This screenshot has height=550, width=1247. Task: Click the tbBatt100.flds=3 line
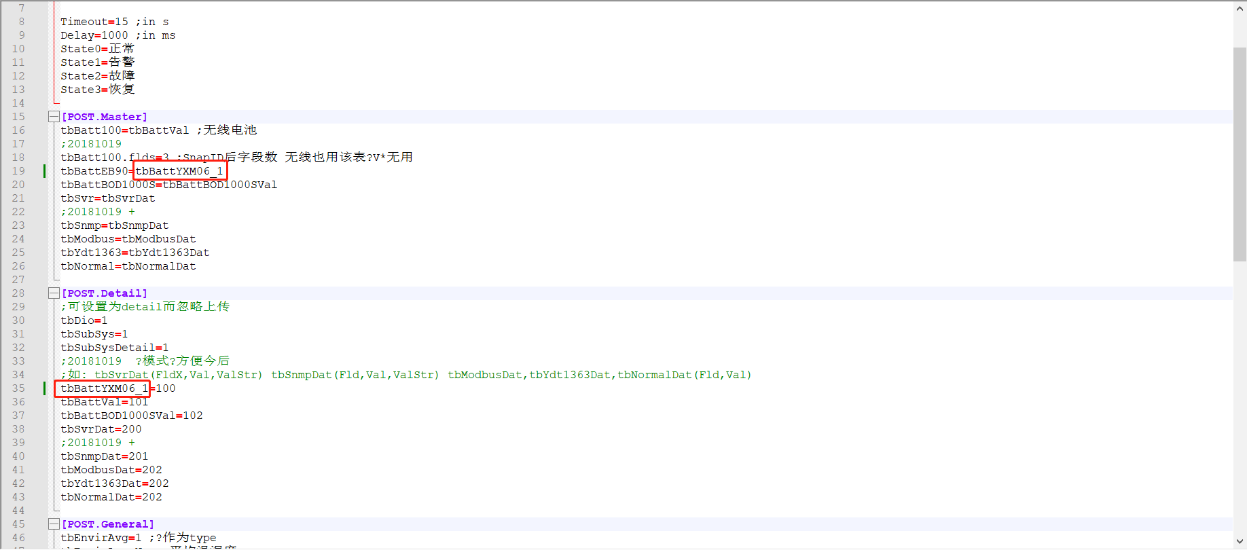click(x=236, y=158)
